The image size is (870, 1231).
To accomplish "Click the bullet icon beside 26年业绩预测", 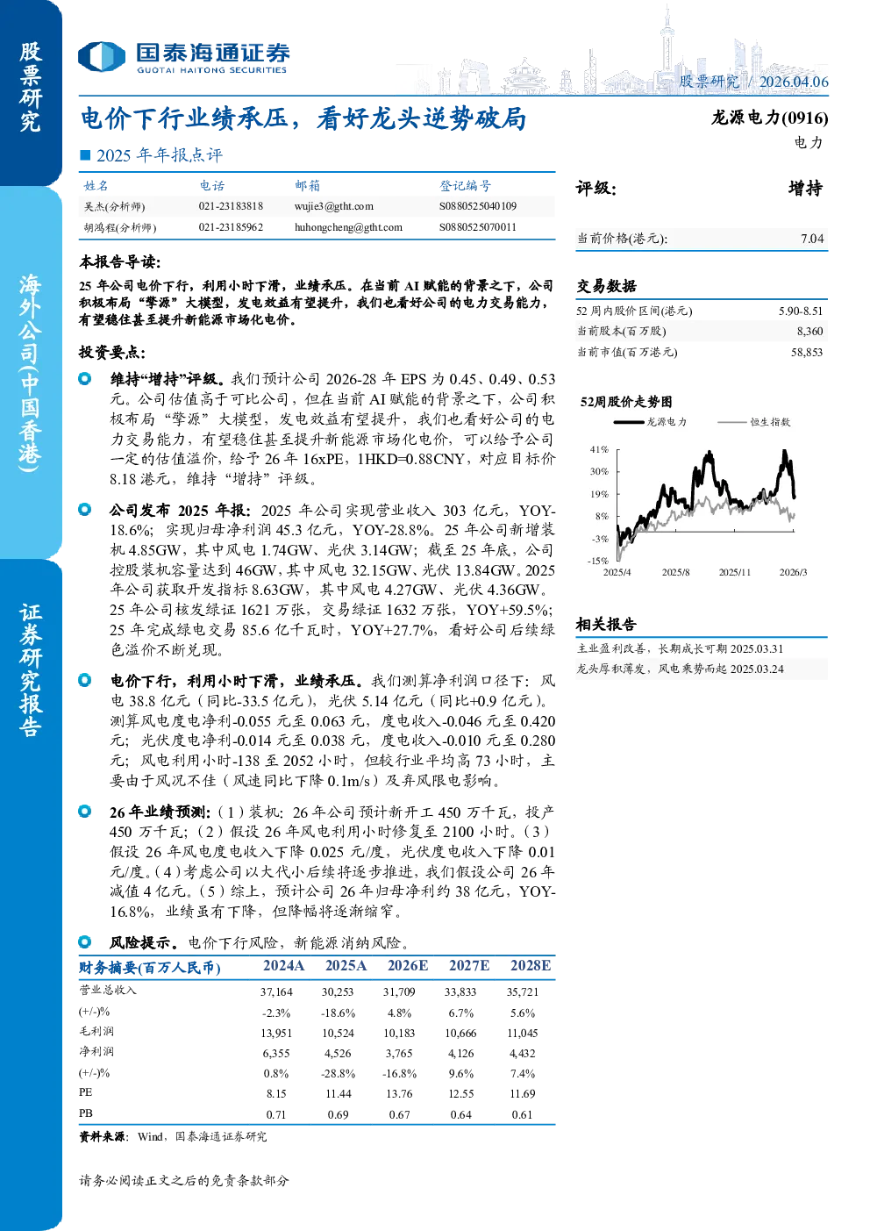I will tap(85, 812).
